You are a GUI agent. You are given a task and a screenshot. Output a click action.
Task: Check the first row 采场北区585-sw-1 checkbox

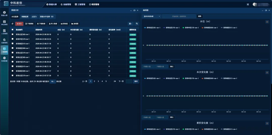point(12,34)
